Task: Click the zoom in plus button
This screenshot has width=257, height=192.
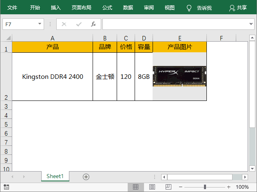Action: click(x=228, y=187)
